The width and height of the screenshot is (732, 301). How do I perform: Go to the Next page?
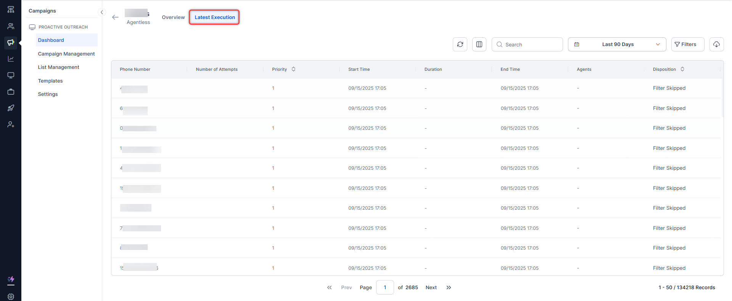(431, 287)
